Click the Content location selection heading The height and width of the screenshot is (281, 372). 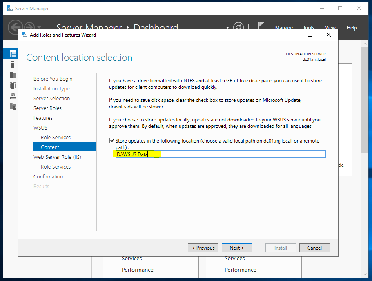79,57
